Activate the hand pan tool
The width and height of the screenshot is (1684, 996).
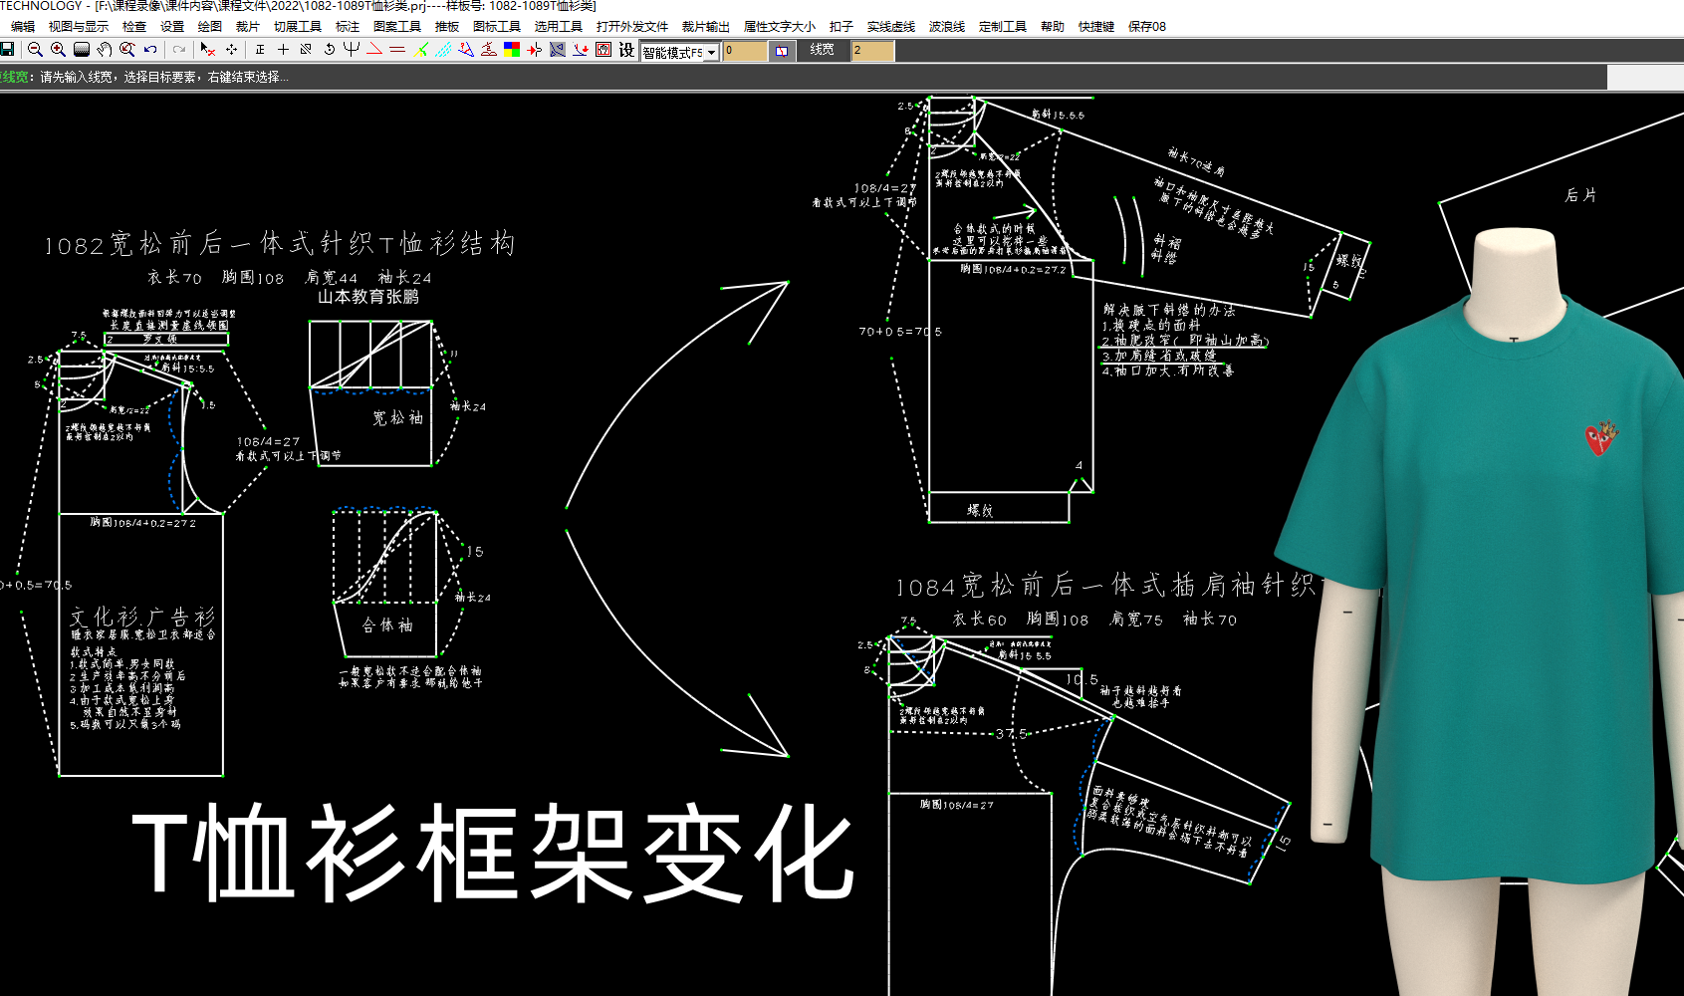tap(104, 50)
